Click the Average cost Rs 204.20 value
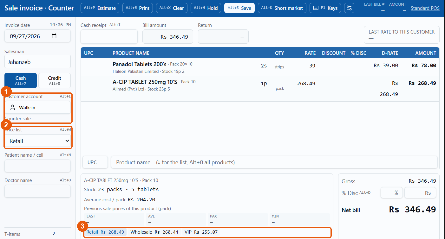The height and width of the screenshot is (239, 445). 141,200
